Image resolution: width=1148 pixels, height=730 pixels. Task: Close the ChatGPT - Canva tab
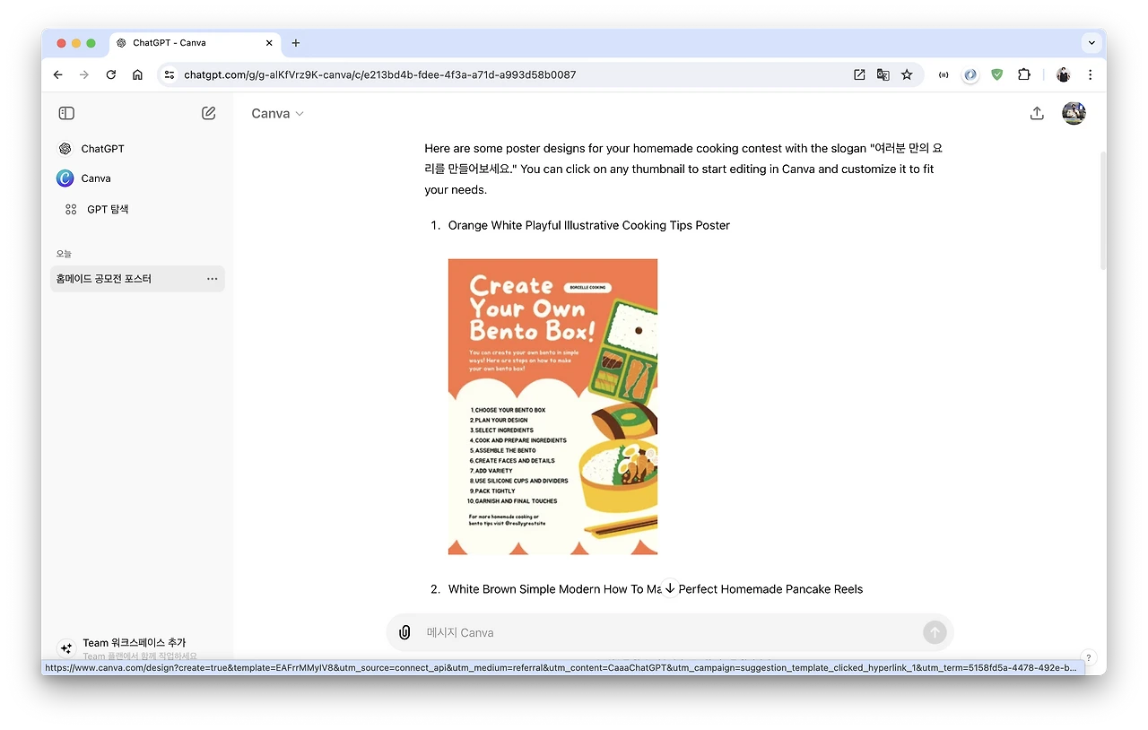coord(269,43)
